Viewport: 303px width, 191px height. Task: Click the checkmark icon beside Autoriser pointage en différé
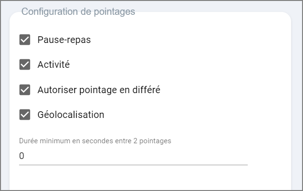25,90
